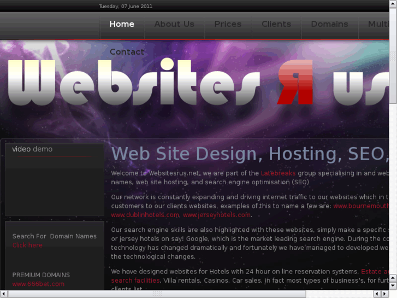Follow the Latebreaks link
Screen dimensions: 397x298
tap(278, 173)
